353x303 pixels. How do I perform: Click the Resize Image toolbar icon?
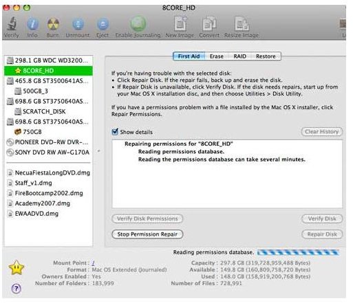[x=242, y=23]
